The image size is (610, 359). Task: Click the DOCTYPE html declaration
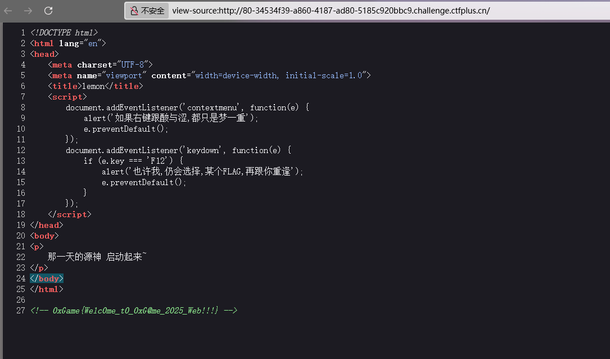(x=64, y=32)
